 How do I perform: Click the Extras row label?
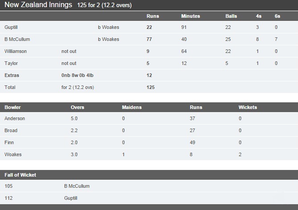(12, 75)
